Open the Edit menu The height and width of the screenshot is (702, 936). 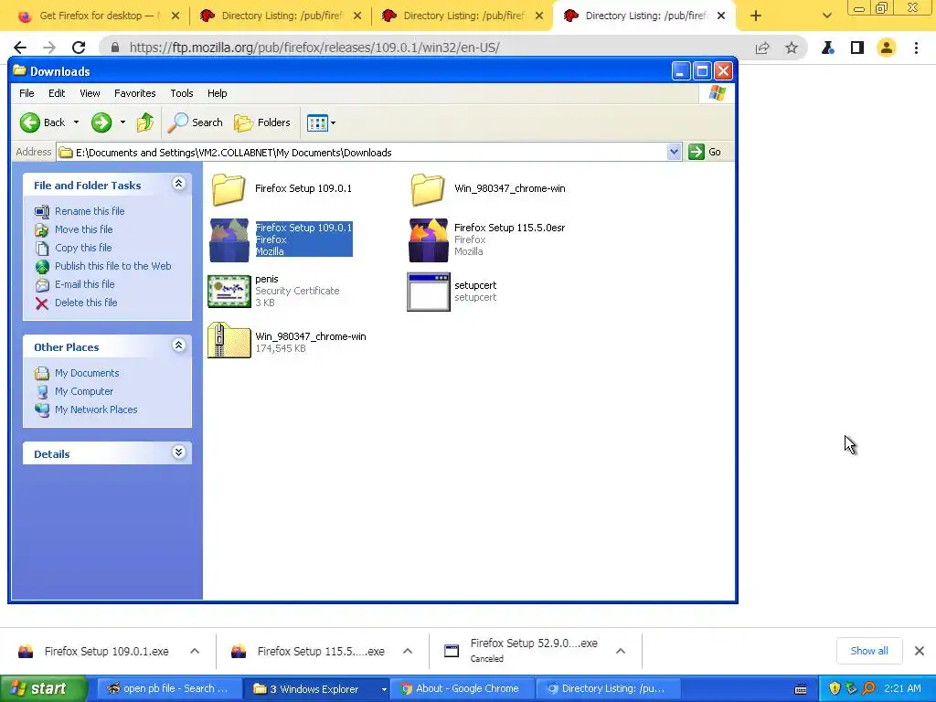57,93
